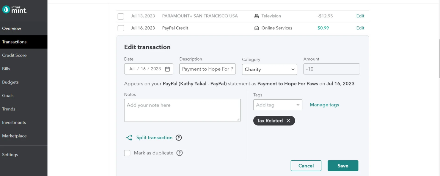Select the PARAMOUNT+ transaction checkbox

click(121, 16)
